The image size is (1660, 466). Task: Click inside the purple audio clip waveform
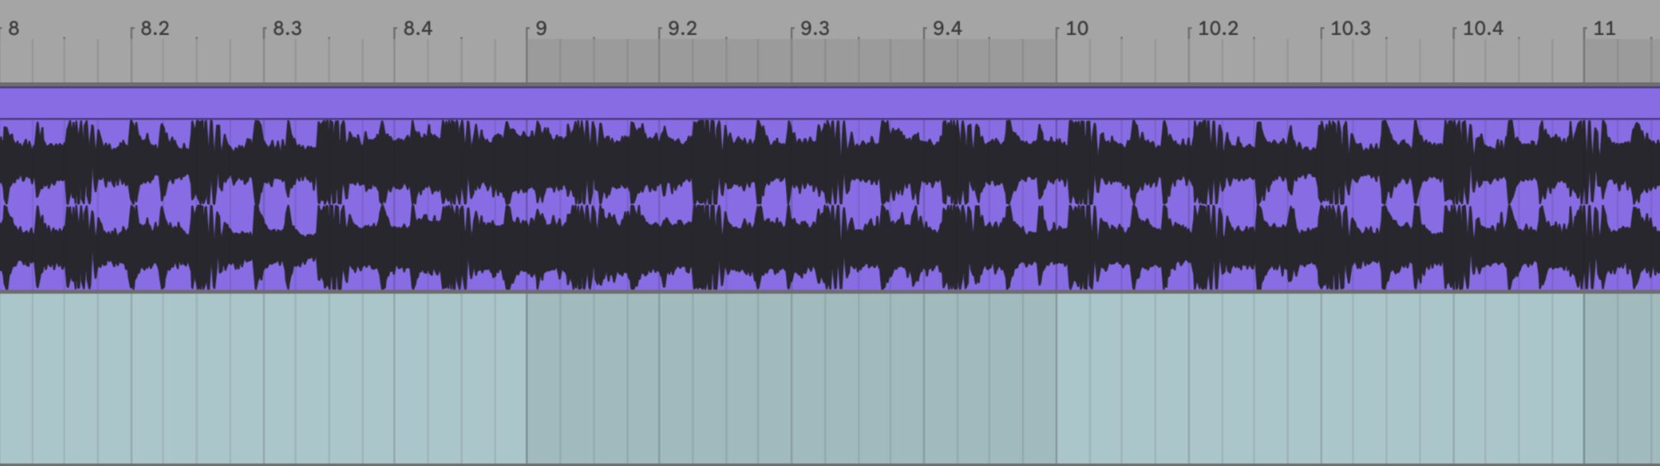point(830,205)
